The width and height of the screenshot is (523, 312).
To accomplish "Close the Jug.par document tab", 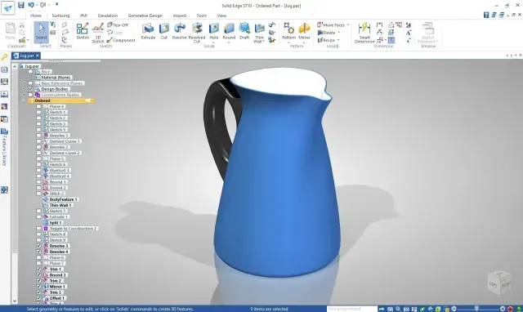I will coord(38,56).
